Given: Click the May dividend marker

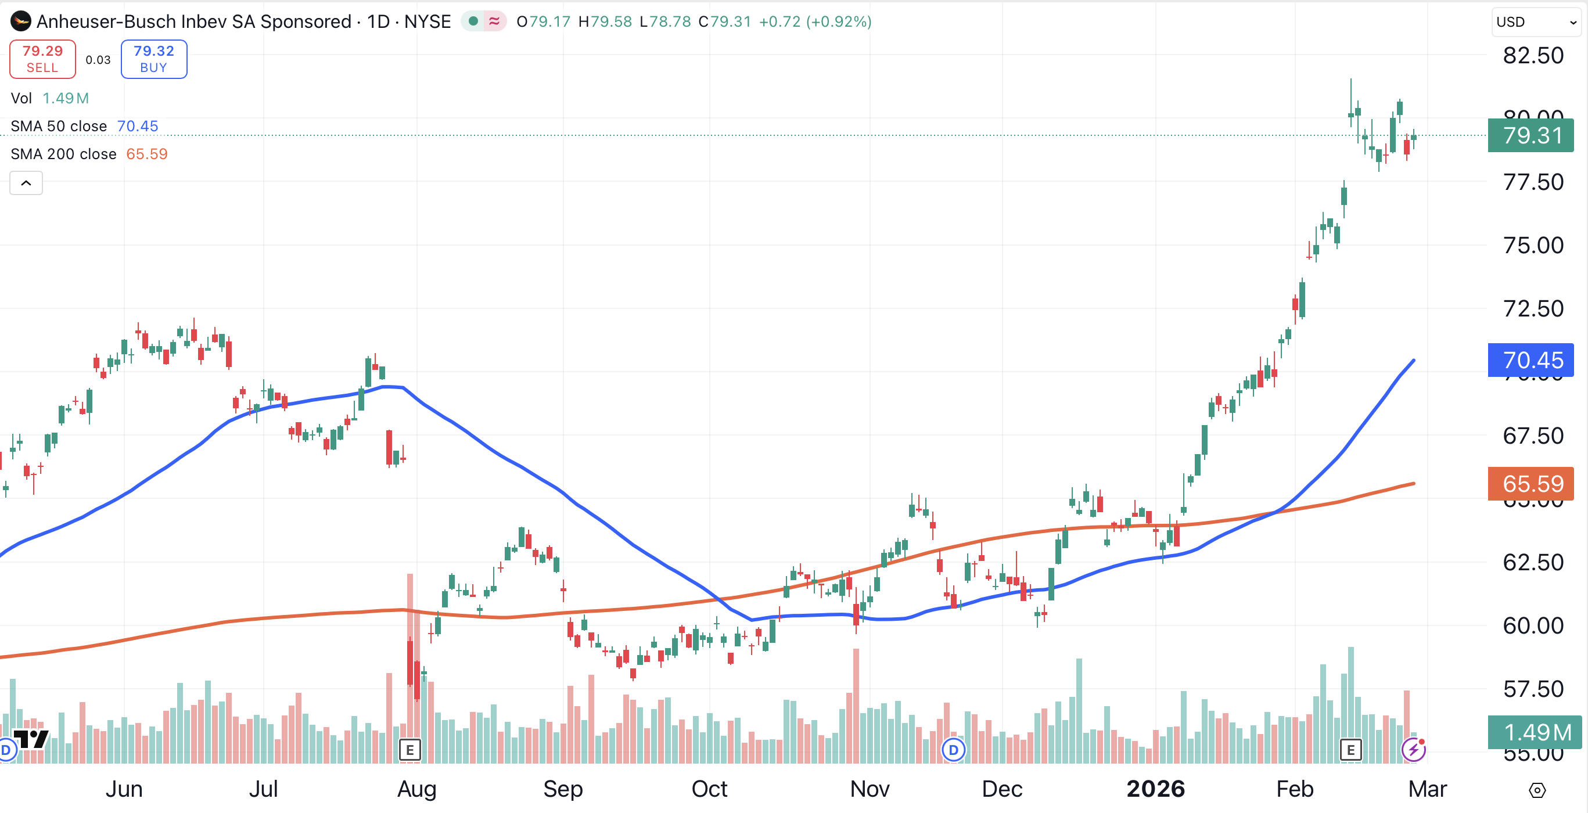Looking at the screenshot, I should (6, 750).
